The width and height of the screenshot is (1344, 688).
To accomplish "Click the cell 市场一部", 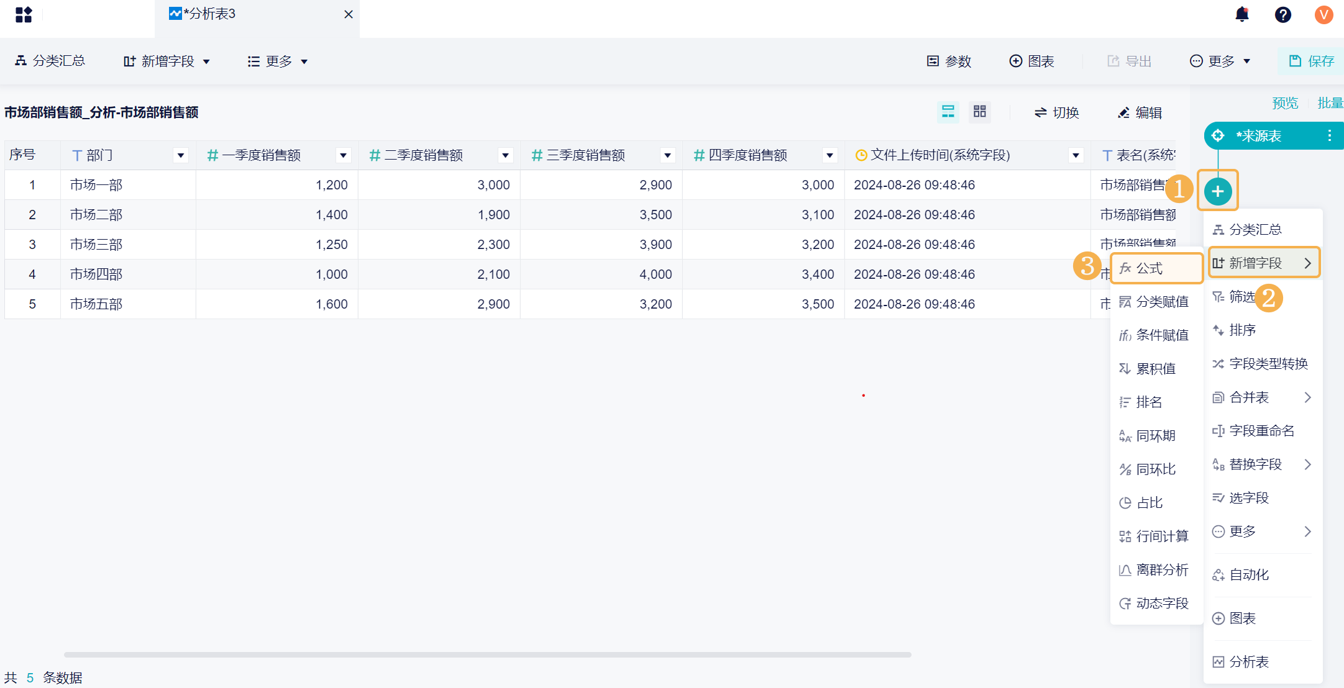I will (128, 184).
